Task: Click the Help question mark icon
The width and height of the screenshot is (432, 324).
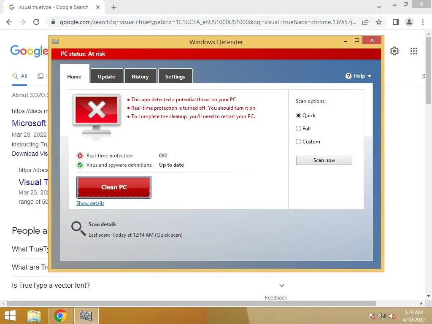Action: 348,76
